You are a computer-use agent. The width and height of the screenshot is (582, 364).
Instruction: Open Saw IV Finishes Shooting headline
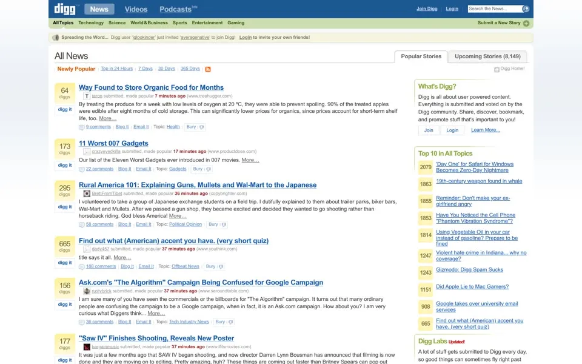point(156,339)
